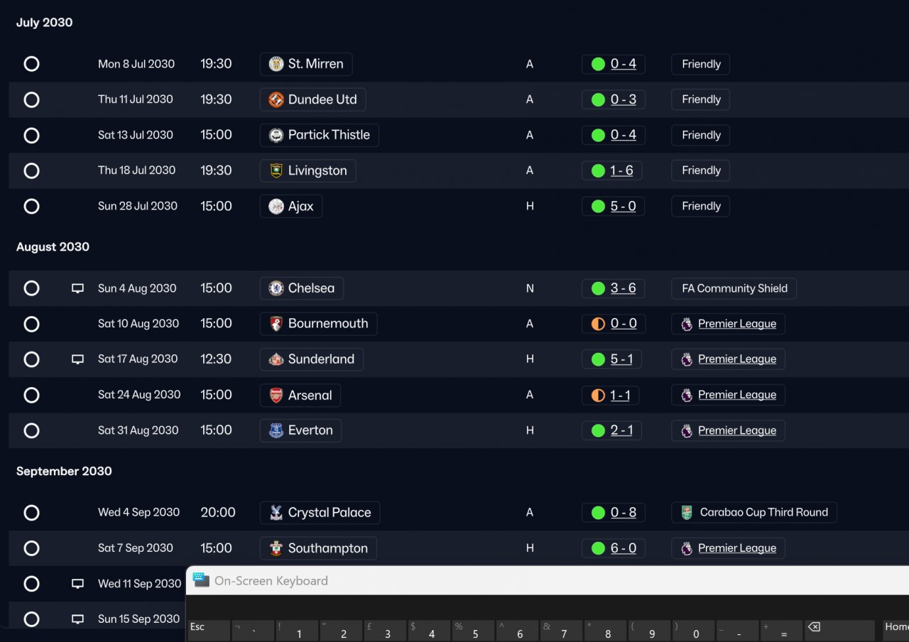Click the Bournemouth club badge
Screen dimensions: 909x642
pos(276,324)
